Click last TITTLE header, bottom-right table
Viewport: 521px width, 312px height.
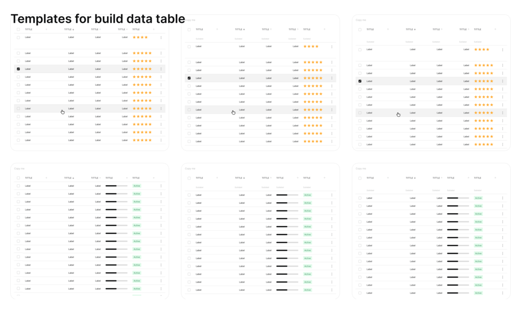(477, 178)
